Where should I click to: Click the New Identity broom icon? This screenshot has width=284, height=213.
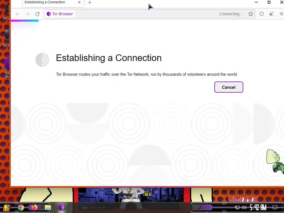pyautogui.click(x=271, y=14)
